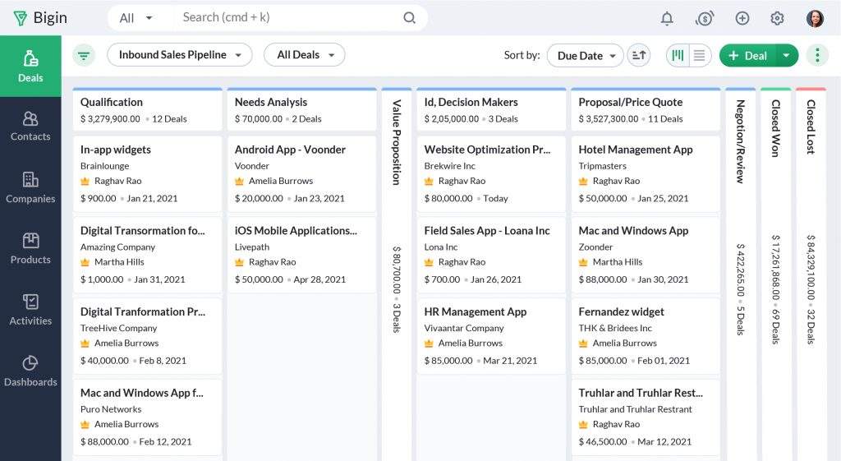Click the Id. Decision Makers column header

pos(491,110)
